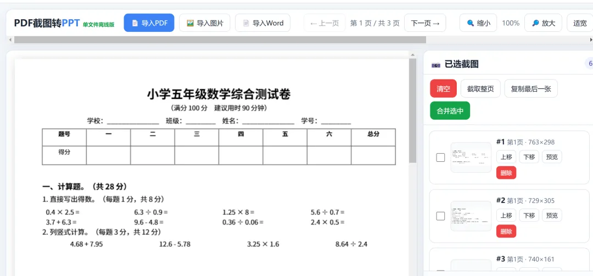Screen dimensions: 593x276
Task: Click the problem 3.7 + 6.3 =
Action: pyautogui.click(x=61, y=222)
